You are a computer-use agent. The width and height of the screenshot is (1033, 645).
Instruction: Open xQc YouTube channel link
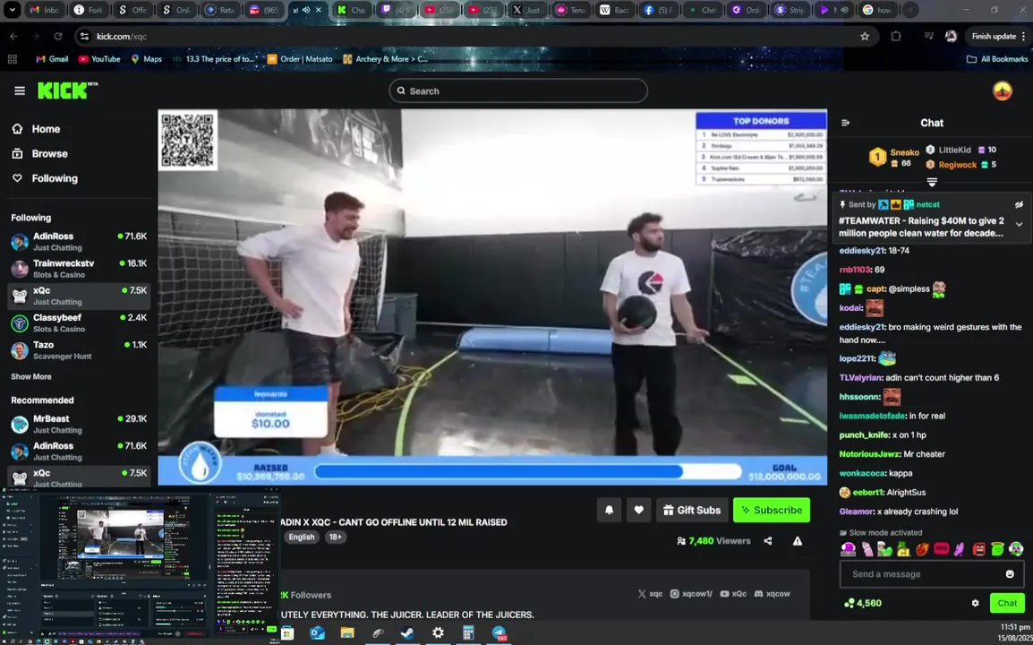pyautogui.click(x=733, y=594)
